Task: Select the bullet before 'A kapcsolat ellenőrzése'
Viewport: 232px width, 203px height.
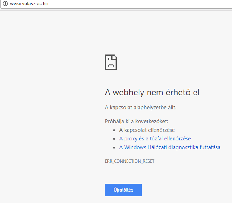Action: [x=114, y=130]
